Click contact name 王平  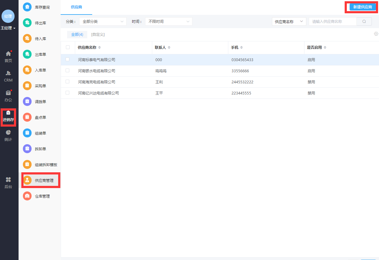pos(159,93)
